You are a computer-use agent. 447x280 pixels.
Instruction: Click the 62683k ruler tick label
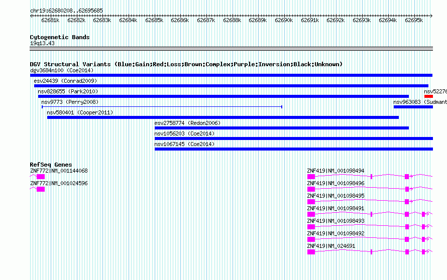tap(102, 20)
